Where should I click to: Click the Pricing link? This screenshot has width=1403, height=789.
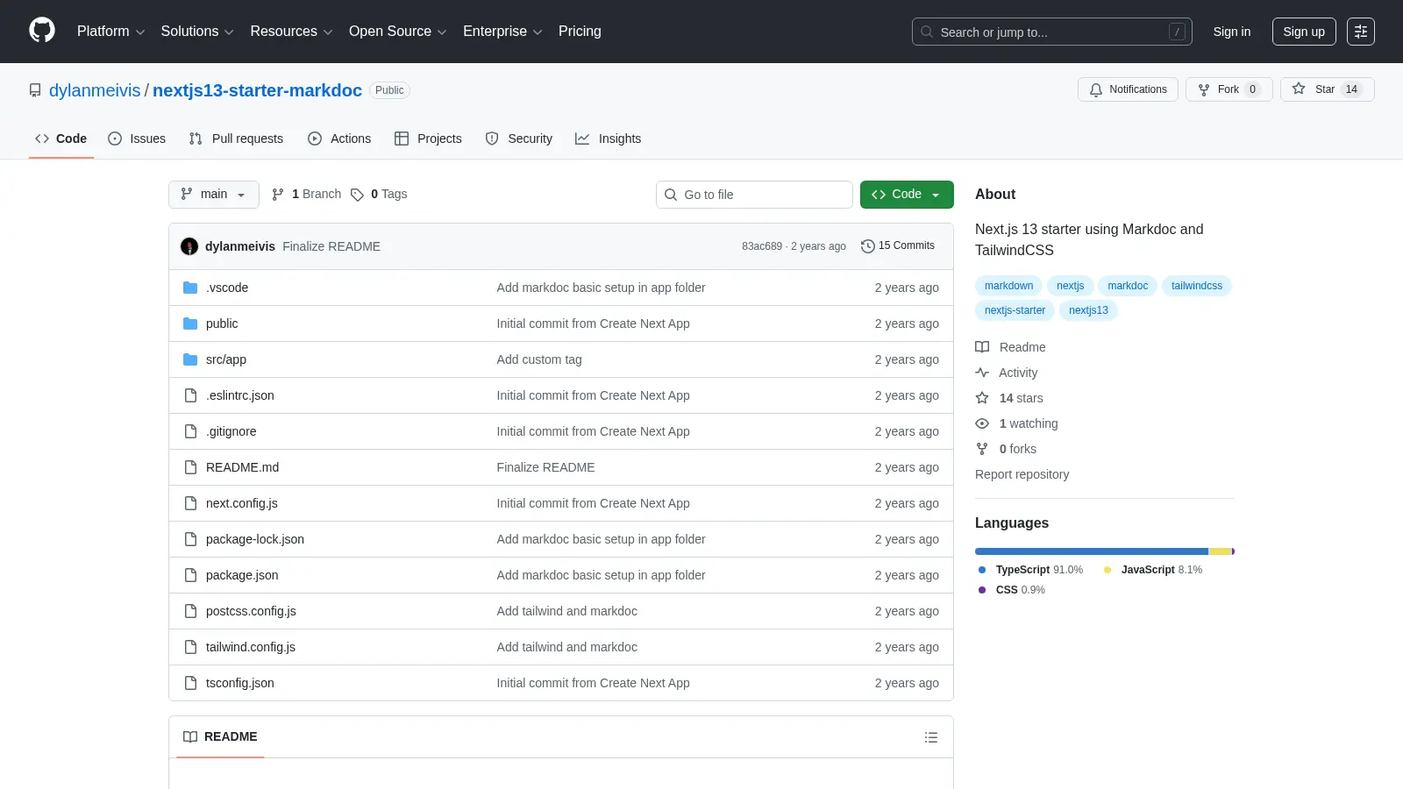pos(580,32)
